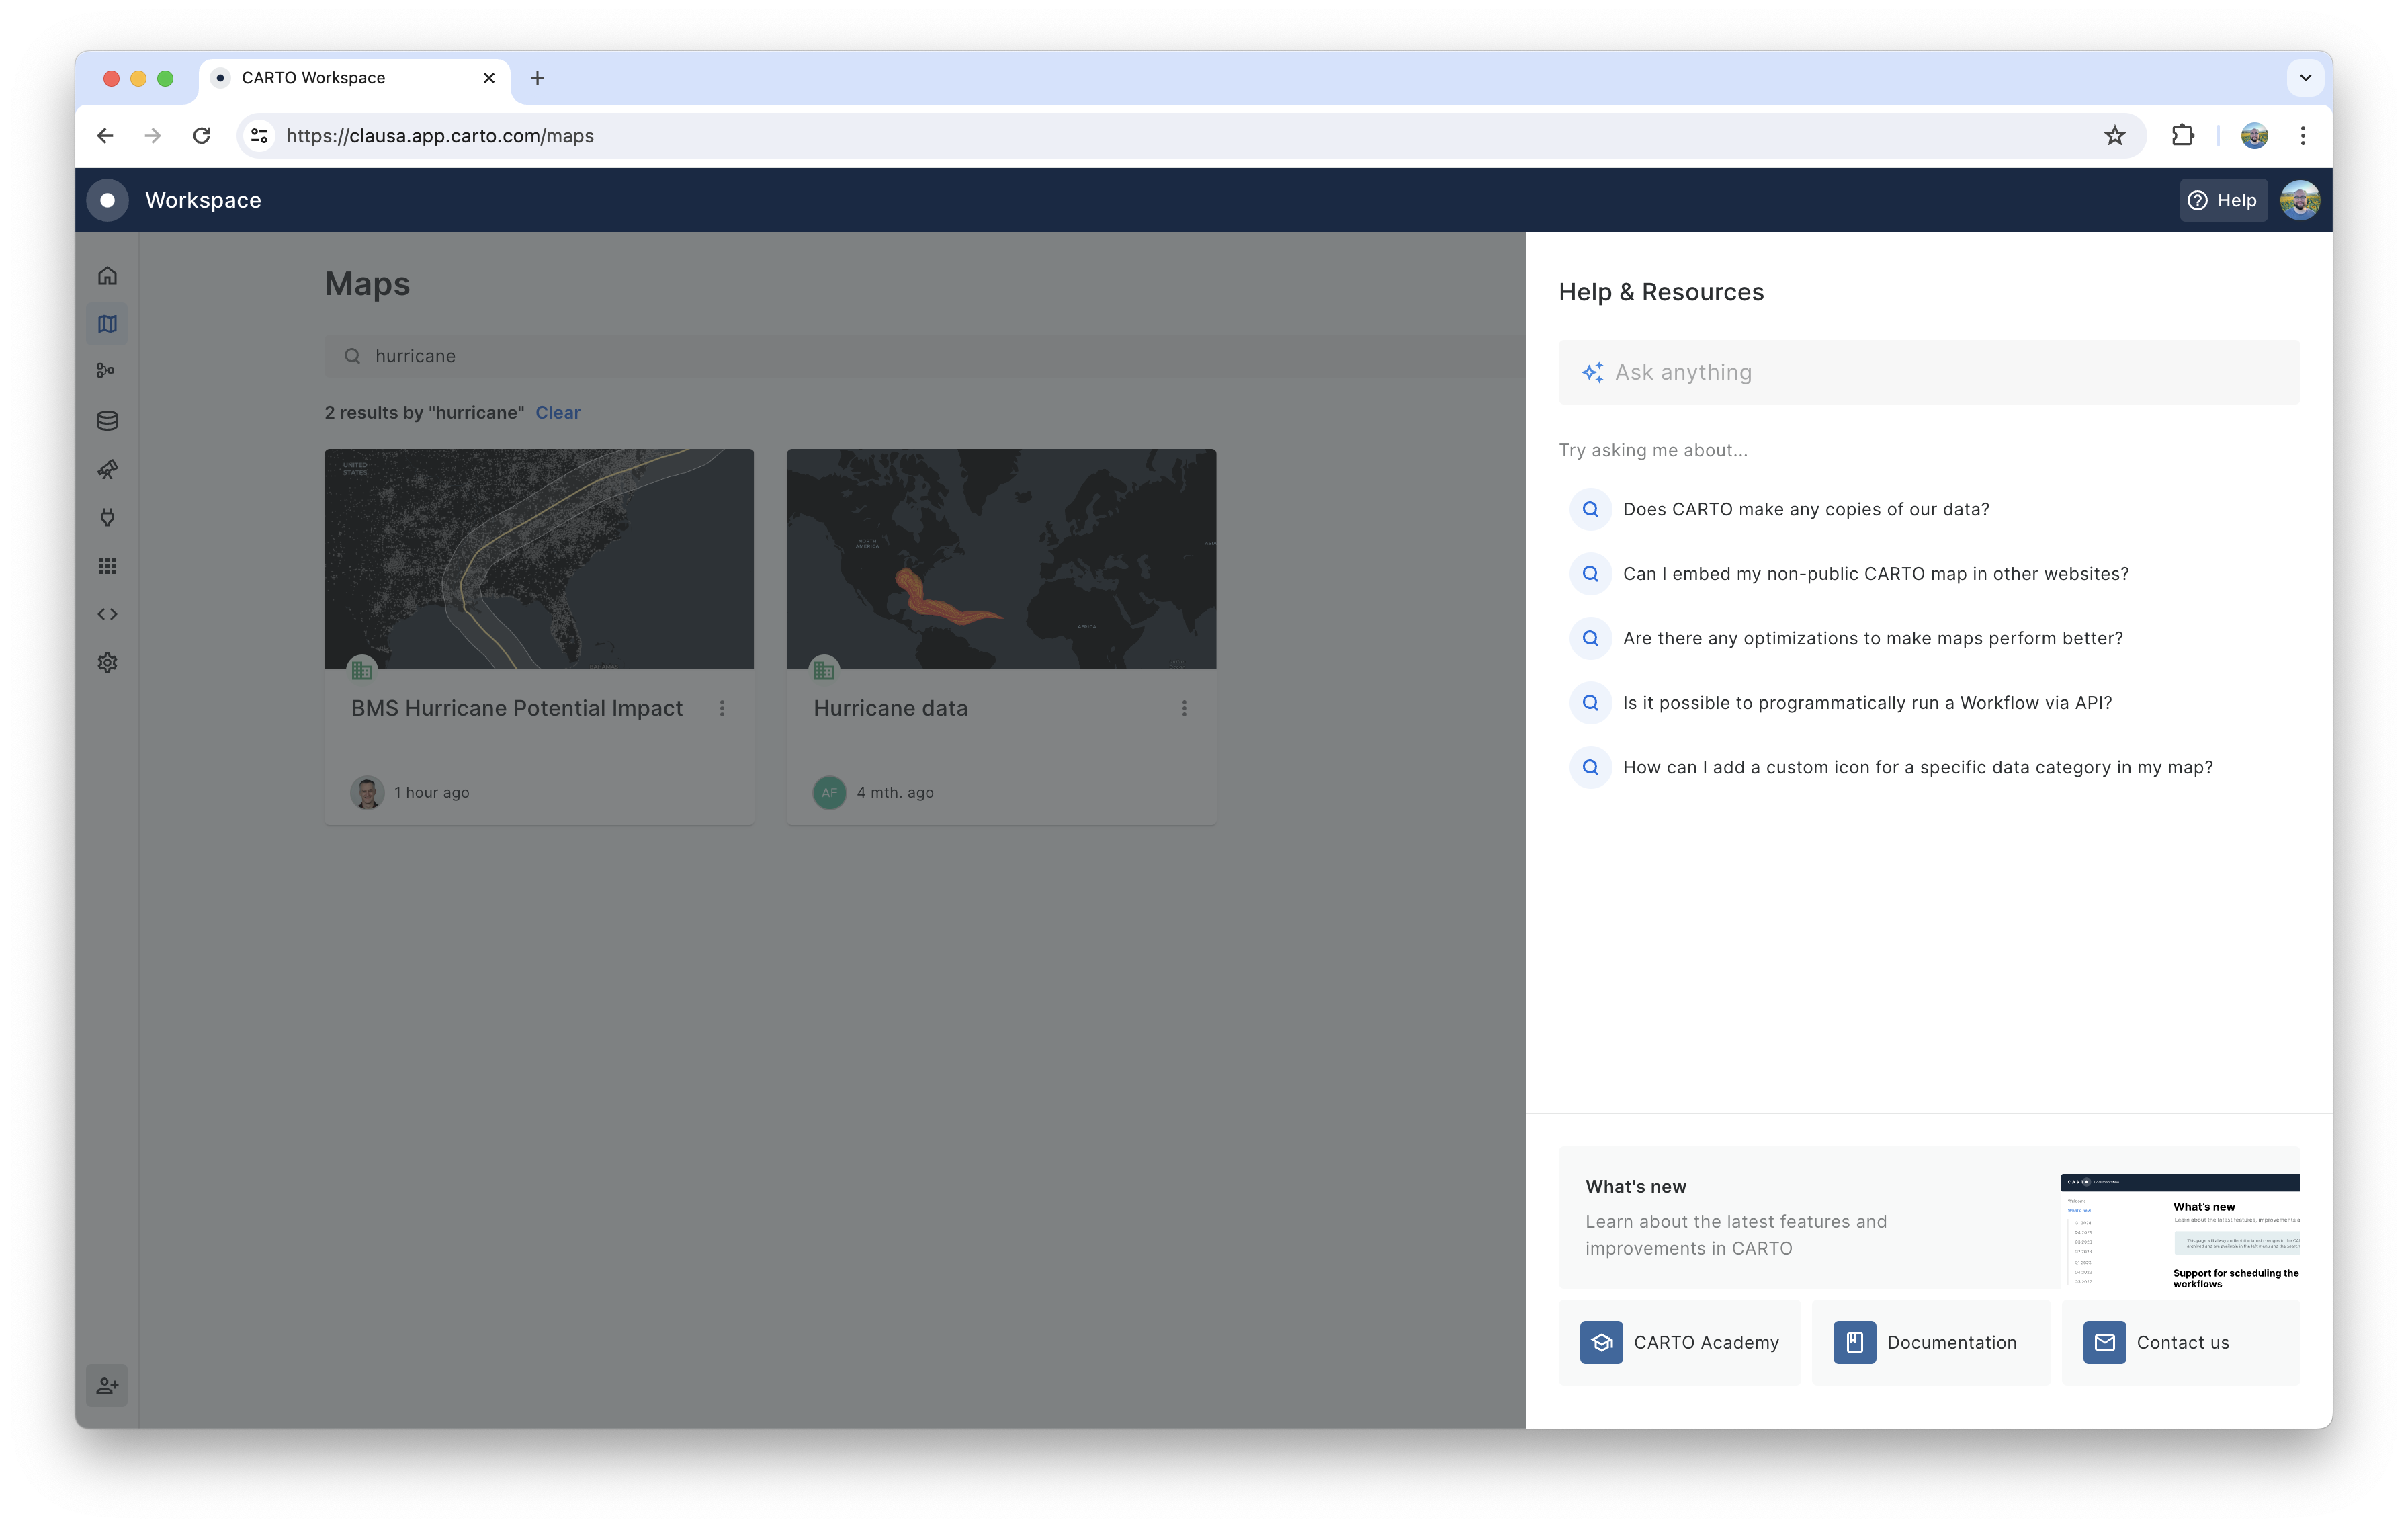Click the Contact us button
This screenshot has width=2408, height=1528.
[2180, 1342]
